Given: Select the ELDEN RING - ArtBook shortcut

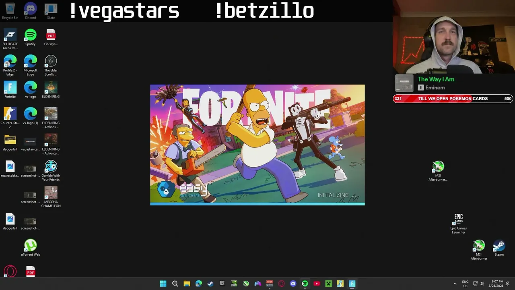Looking at the screenshot, I should point(51,118).
